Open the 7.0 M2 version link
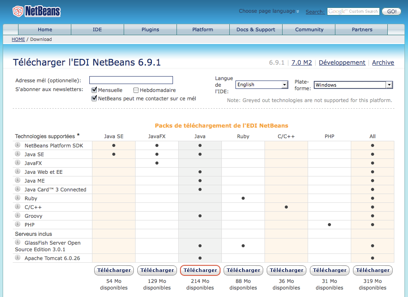The height and width of the screenshot is (297, 408). click(x=301, y=62)
